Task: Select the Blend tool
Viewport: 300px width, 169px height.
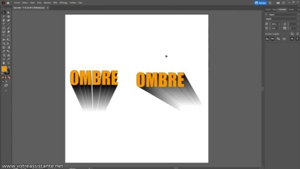Action: 8,51
